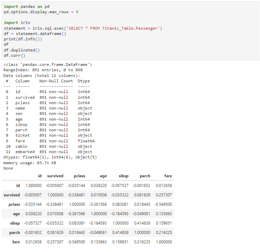Click the df.duplicated() line in the code cell
Image resolution: width=260 pixels, height=252 pixels.
point(21,50)
